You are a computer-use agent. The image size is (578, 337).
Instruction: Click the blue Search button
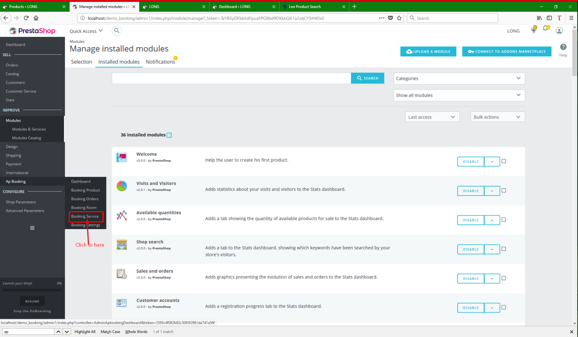coord(368,78)
